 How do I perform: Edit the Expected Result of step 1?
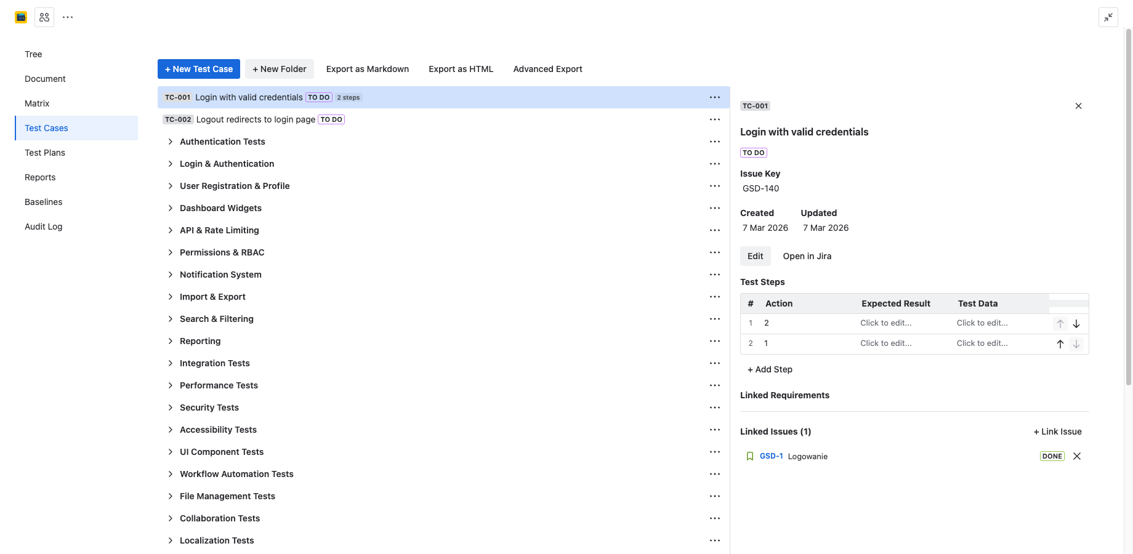pos(885,323)
